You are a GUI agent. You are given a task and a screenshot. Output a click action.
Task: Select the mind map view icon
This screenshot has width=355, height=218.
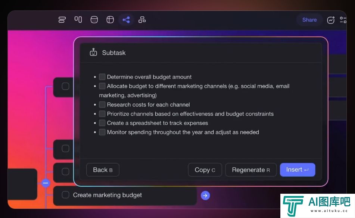click(x=126, y=20)
